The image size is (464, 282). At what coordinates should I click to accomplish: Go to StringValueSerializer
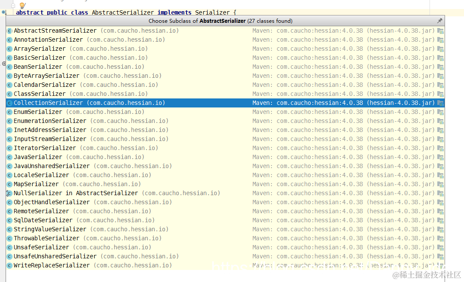tap(225, 230)
